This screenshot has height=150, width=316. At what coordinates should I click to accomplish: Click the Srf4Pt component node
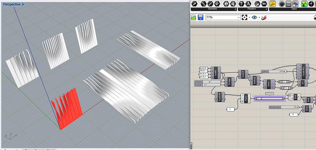coord(216,73)
